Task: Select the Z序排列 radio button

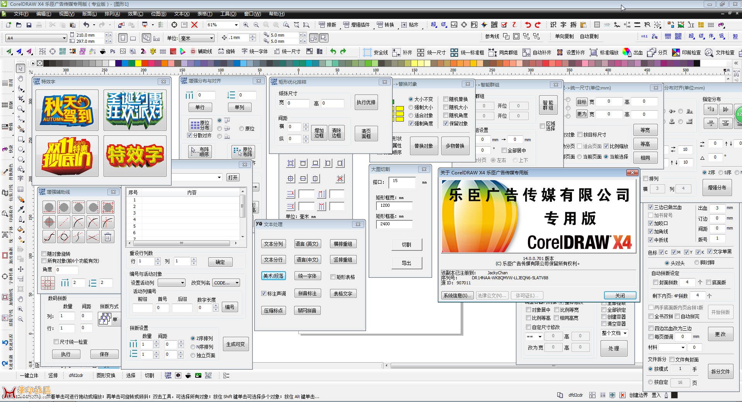Action: click(x=193, y=338)
